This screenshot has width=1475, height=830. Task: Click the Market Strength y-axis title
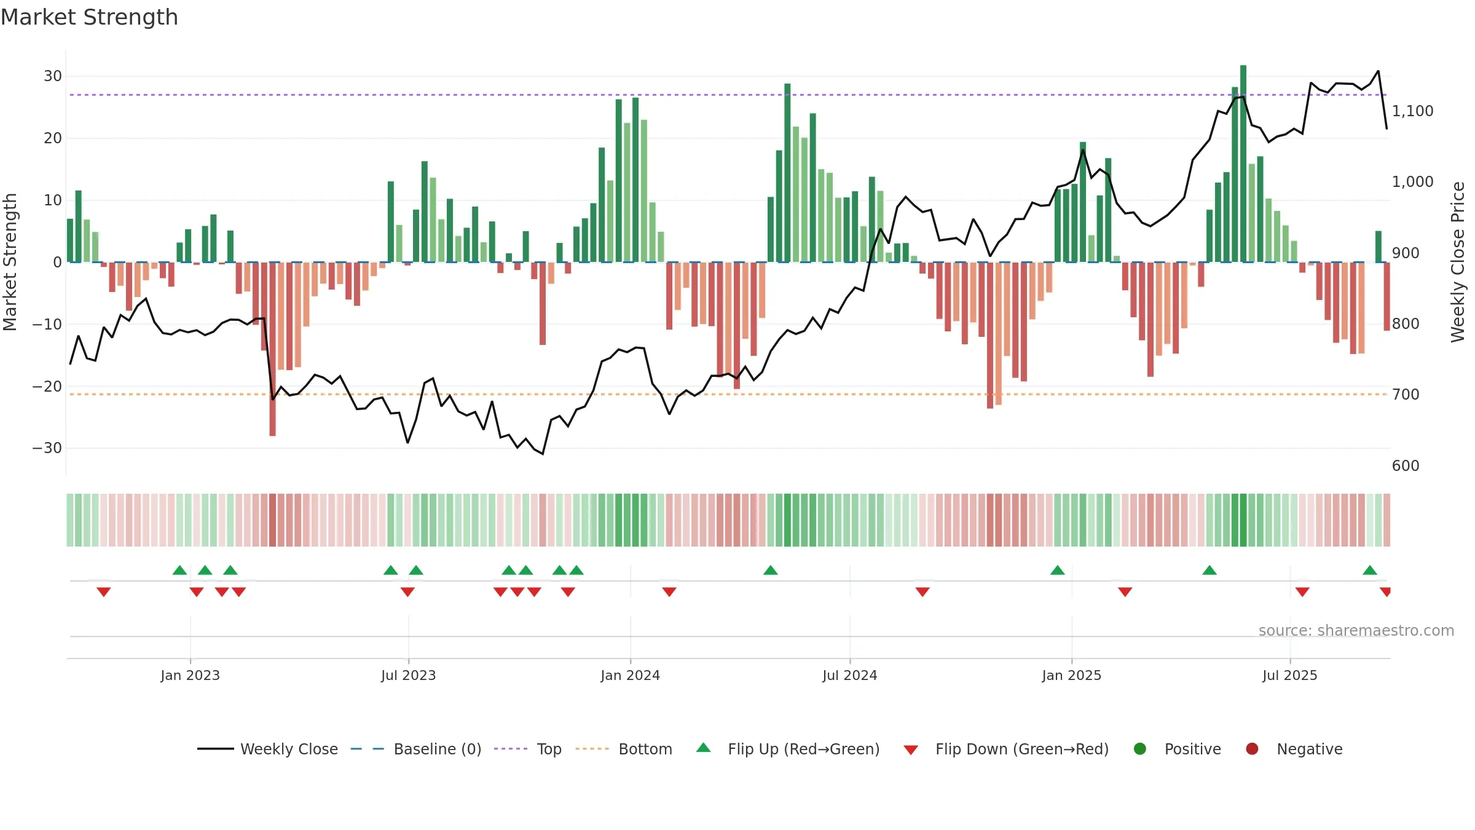[10, 262]
